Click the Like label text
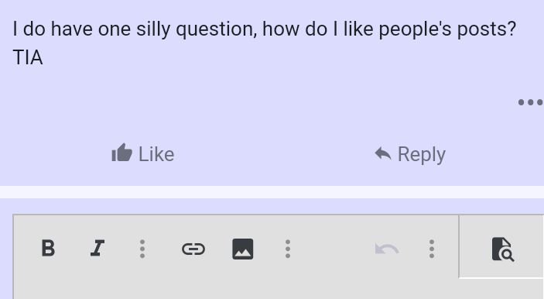This screenshot has width=544, height=299. pyautogui.click(x=156, y=154)
